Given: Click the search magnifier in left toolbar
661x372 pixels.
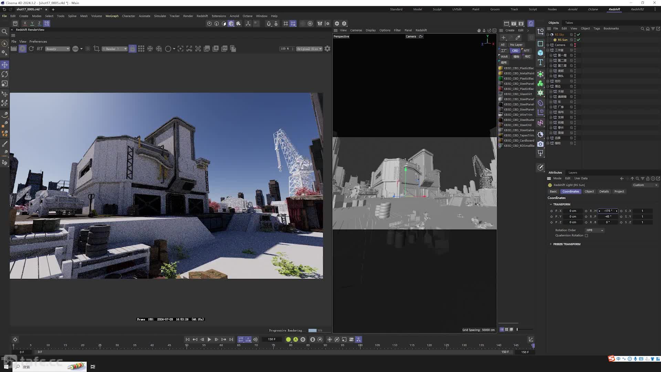Looking at the screenshot, I should coord(4,32).
